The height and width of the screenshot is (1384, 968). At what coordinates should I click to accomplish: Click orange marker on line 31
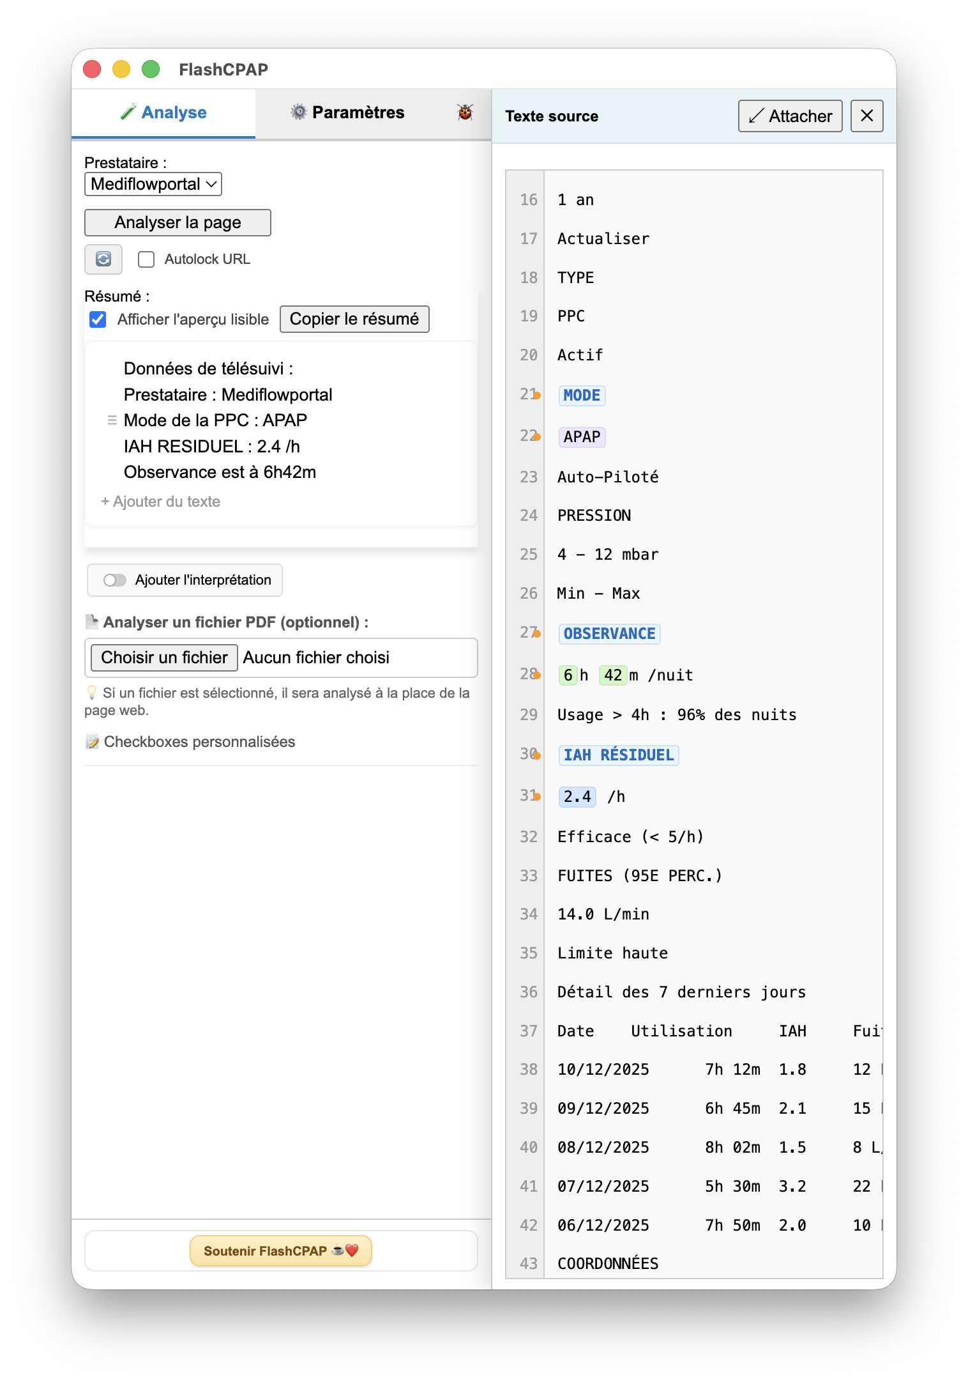[x=537, y=797]
